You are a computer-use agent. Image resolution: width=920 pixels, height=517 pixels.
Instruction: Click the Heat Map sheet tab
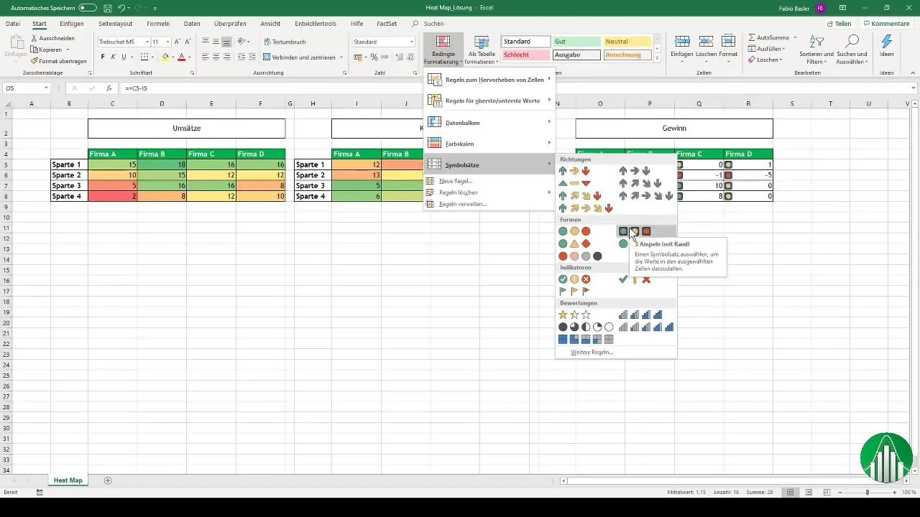coord(68,480)
